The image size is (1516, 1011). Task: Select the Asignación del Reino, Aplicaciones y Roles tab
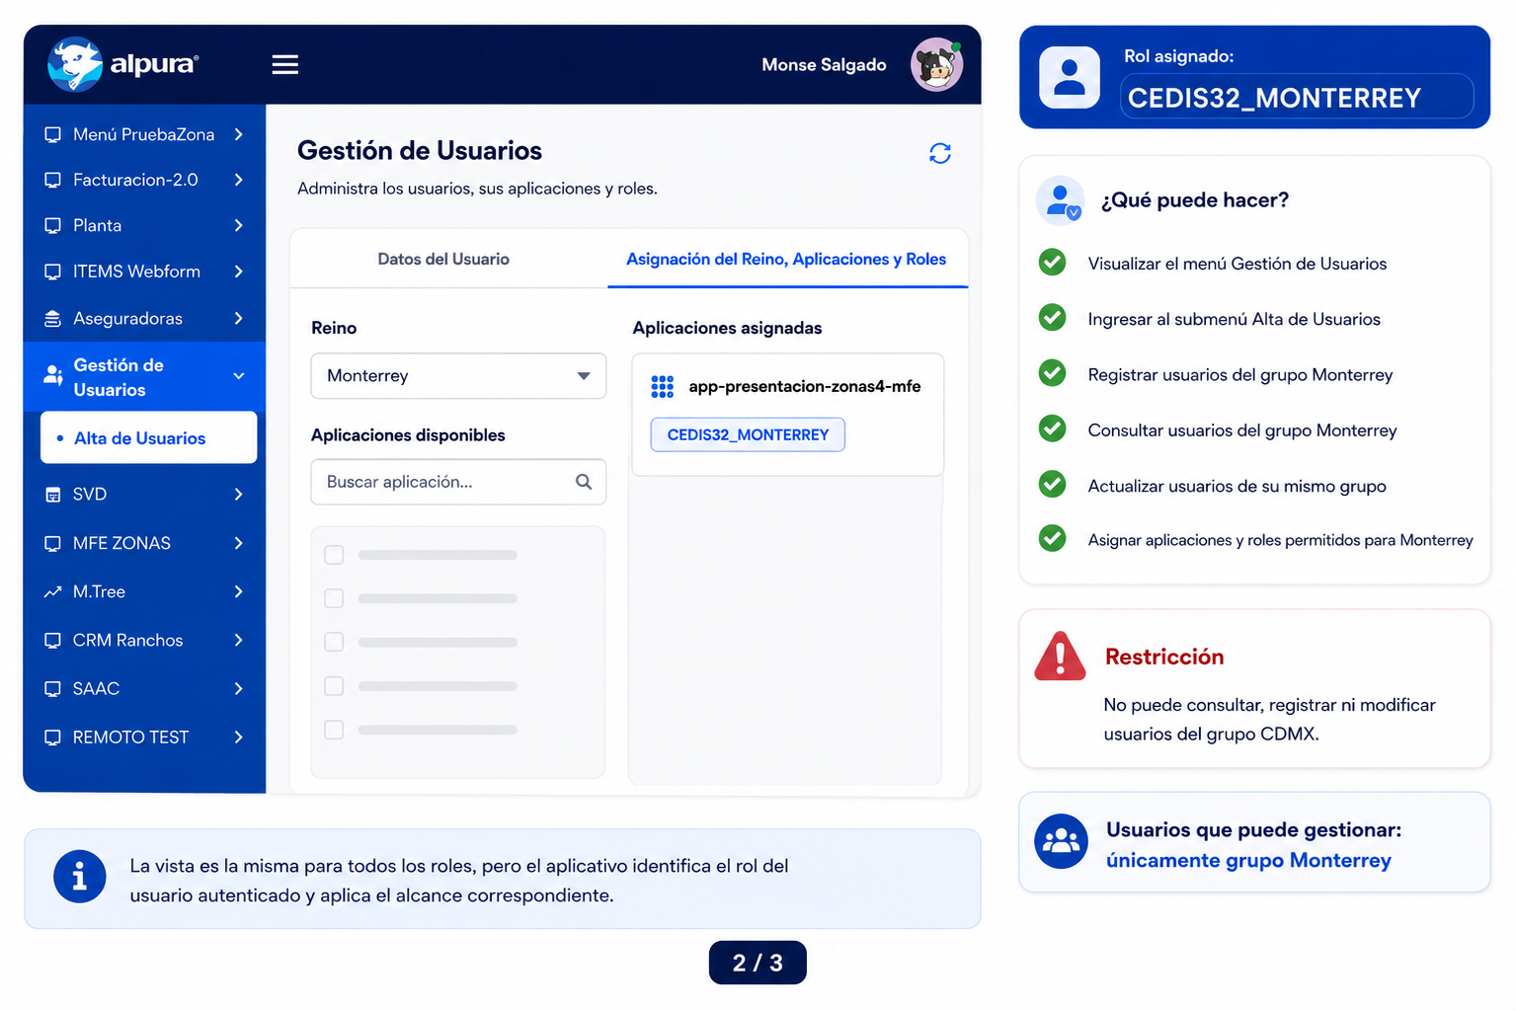(786, 260)
